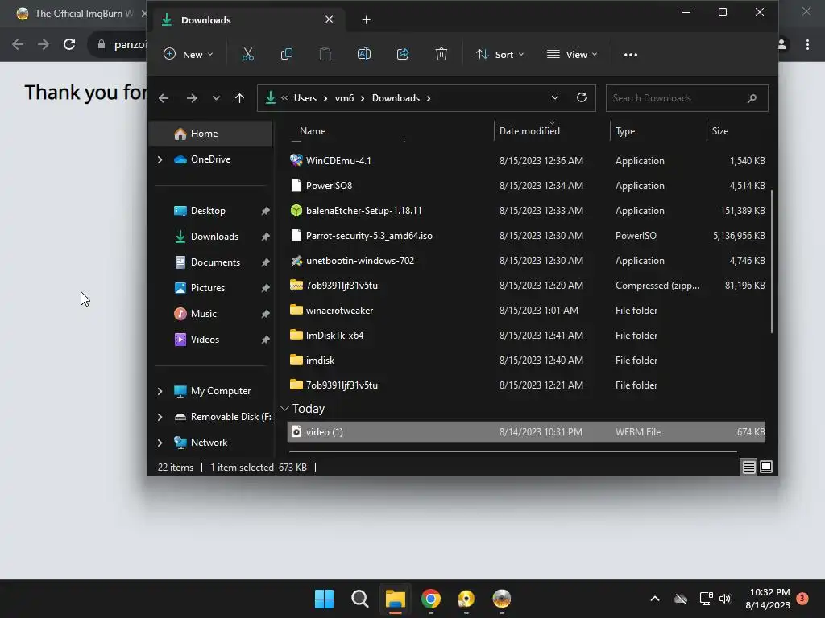Reload page in Chrome window
This screenshot has height=618, width=825.
tap(69, 44)
